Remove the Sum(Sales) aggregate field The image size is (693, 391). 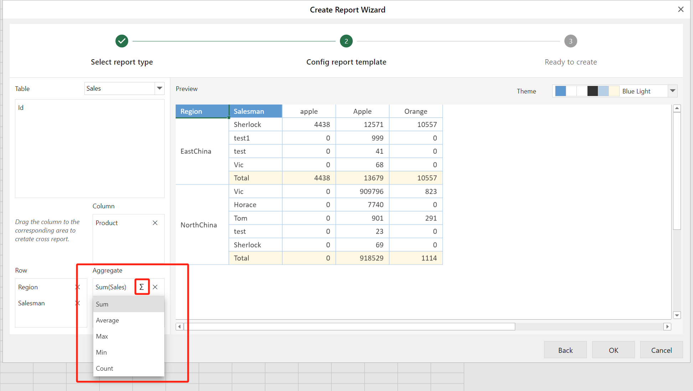155,287
